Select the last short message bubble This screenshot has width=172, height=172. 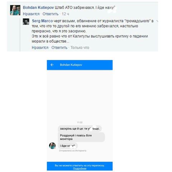[68, 146]
